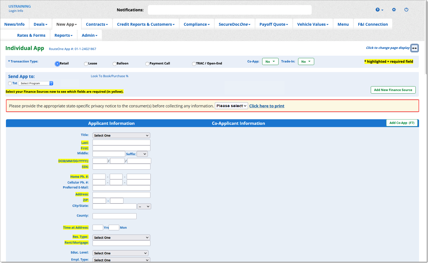Viewport: 429px width, 264px height.
Task: Expand the Select Program dropdown
Action: 36,83
